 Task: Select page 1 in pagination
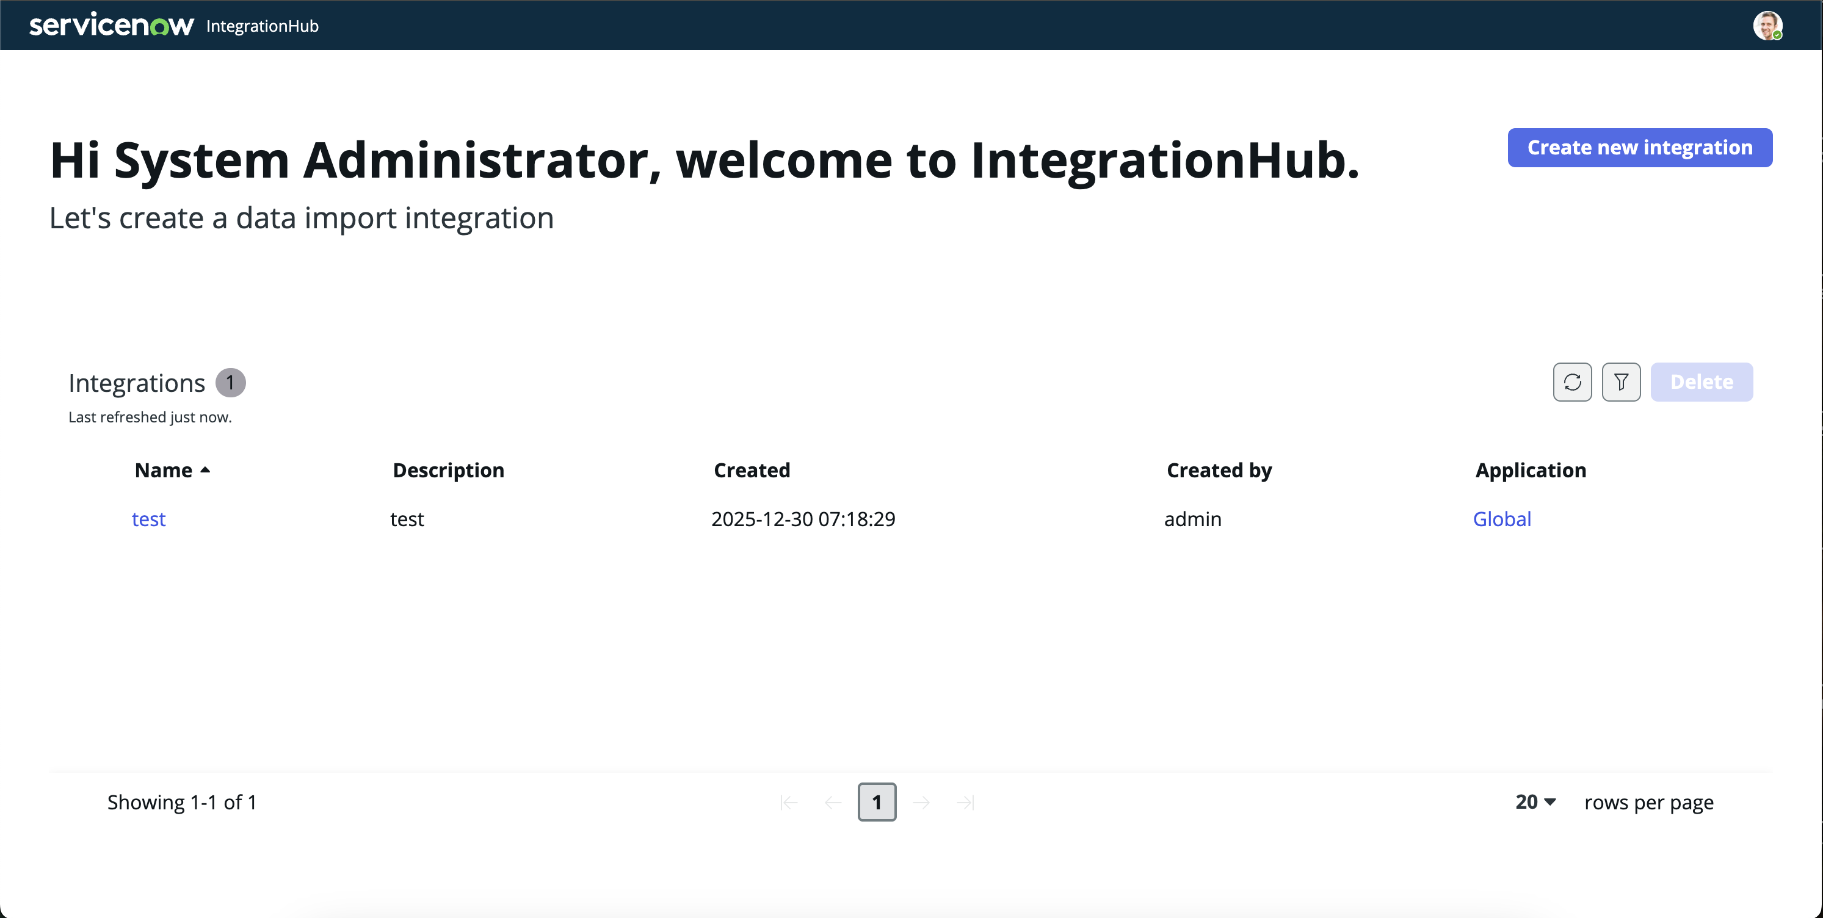(876, 802)
